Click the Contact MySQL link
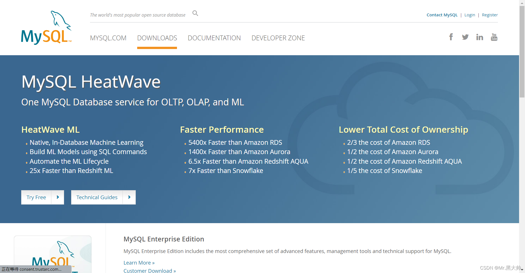The height and width of the screenshot is (273, 525). pyautogui.click(x=442, y=15)
